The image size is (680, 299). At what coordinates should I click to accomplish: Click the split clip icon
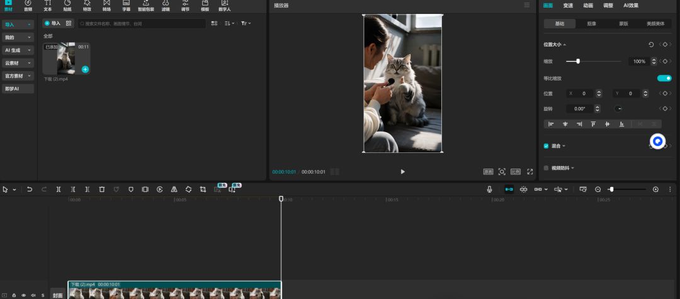tap(59, 189)
